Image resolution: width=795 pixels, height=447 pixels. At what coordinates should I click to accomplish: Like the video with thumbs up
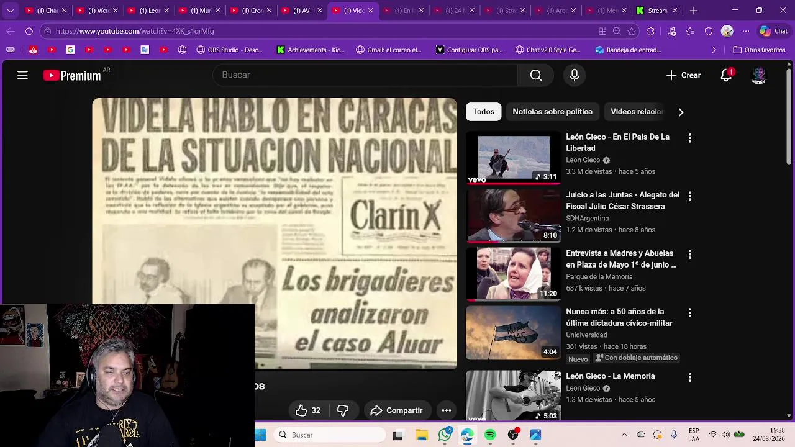click(308, 410)
